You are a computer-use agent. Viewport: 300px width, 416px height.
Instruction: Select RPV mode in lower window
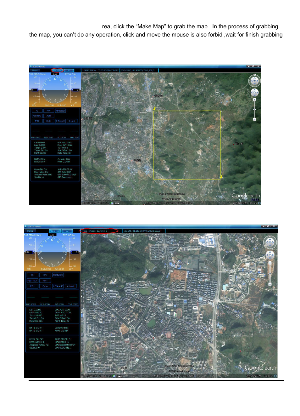coord(45,275)
